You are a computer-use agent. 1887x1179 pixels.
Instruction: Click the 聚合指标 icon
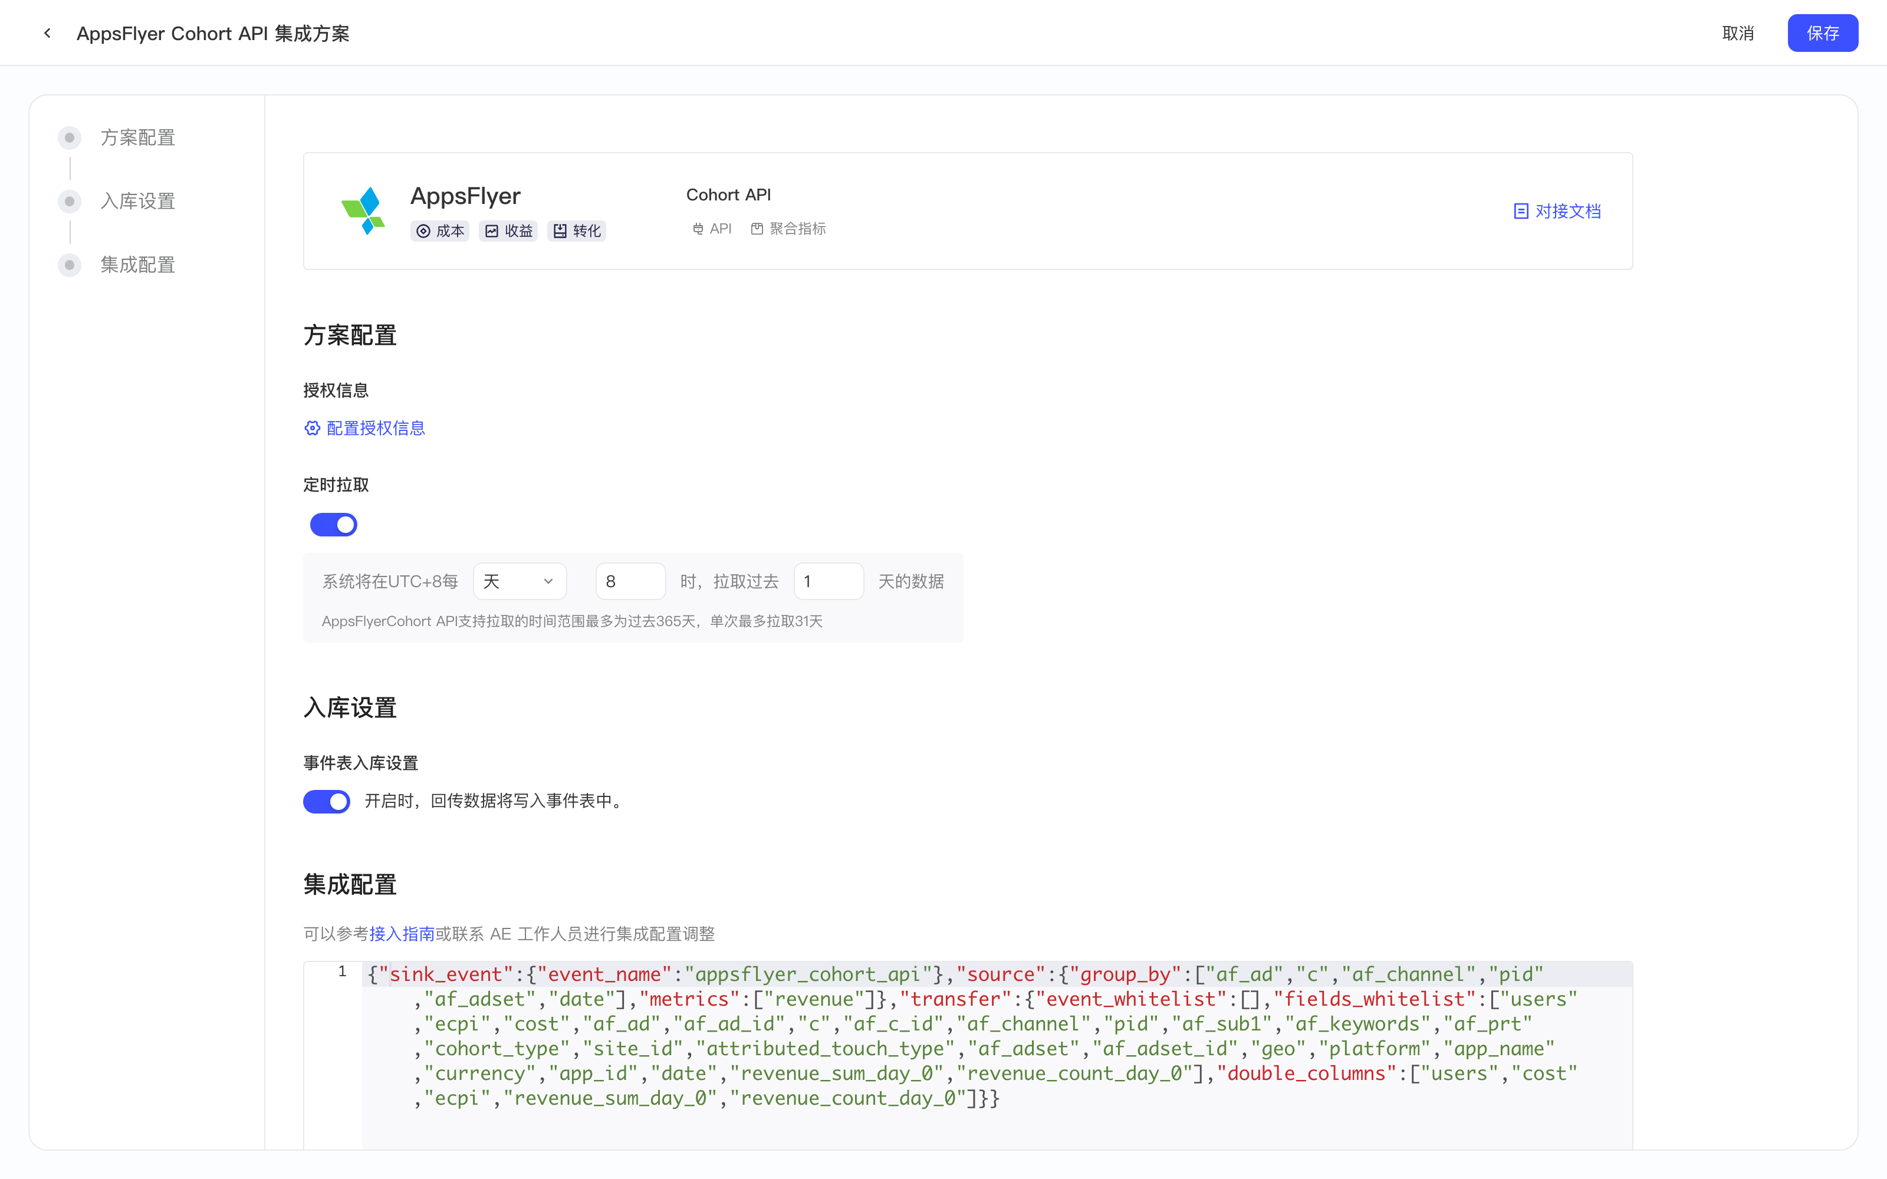[x=757, y=229]
